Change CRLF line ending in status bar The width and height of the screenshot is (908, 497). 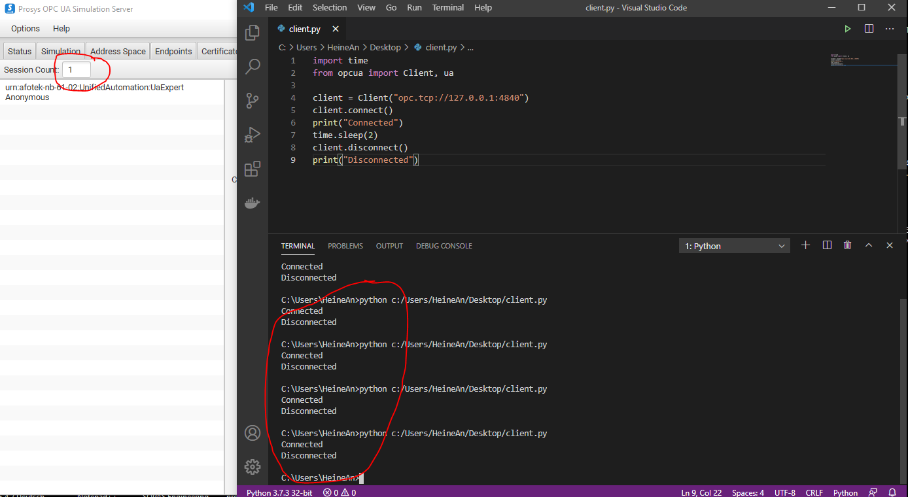point(814,492)
